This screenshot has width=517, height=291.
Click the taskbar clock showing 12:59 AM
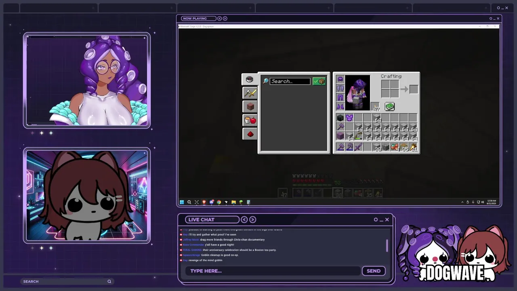[x=491, y=202]
